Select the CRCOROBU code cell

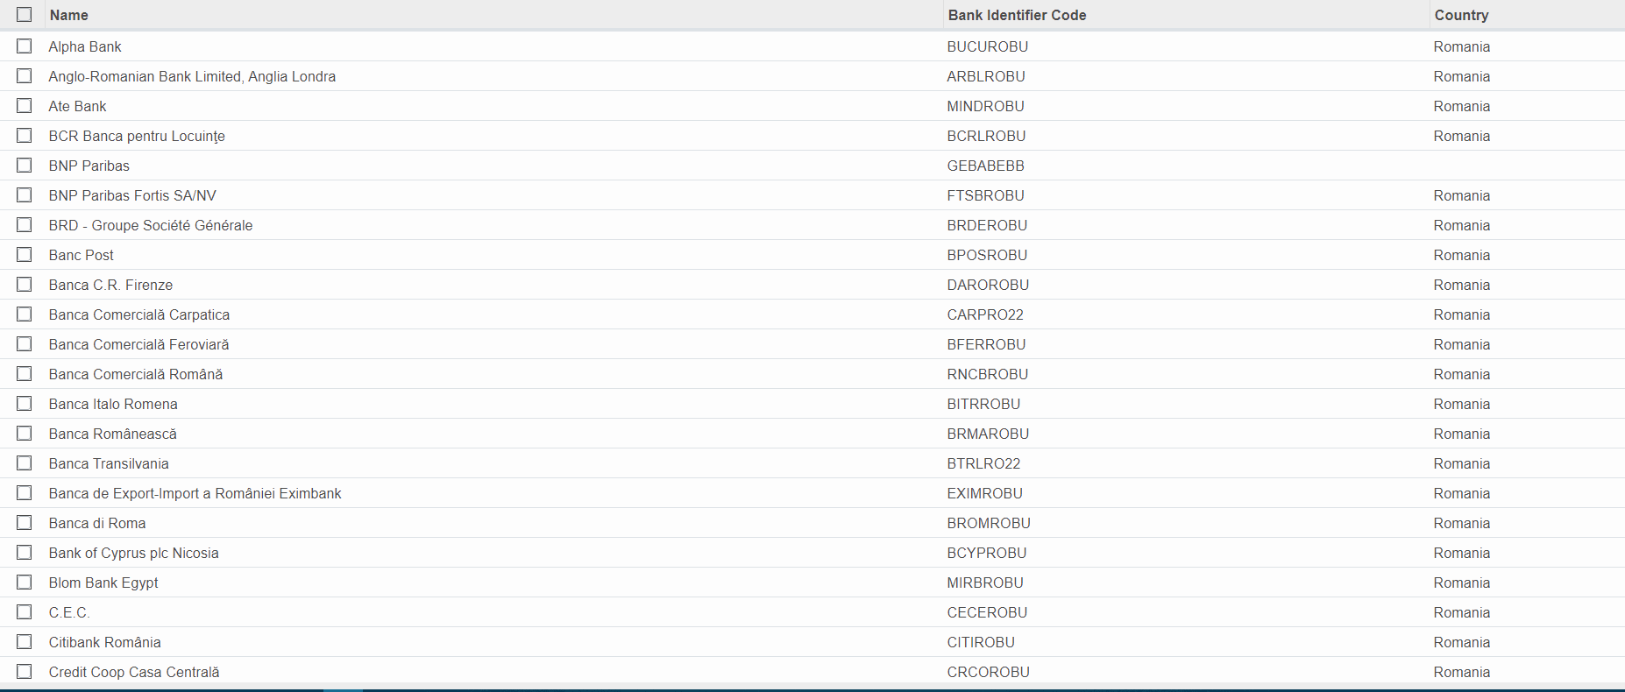pyautogui.click(x=989, y=672)
